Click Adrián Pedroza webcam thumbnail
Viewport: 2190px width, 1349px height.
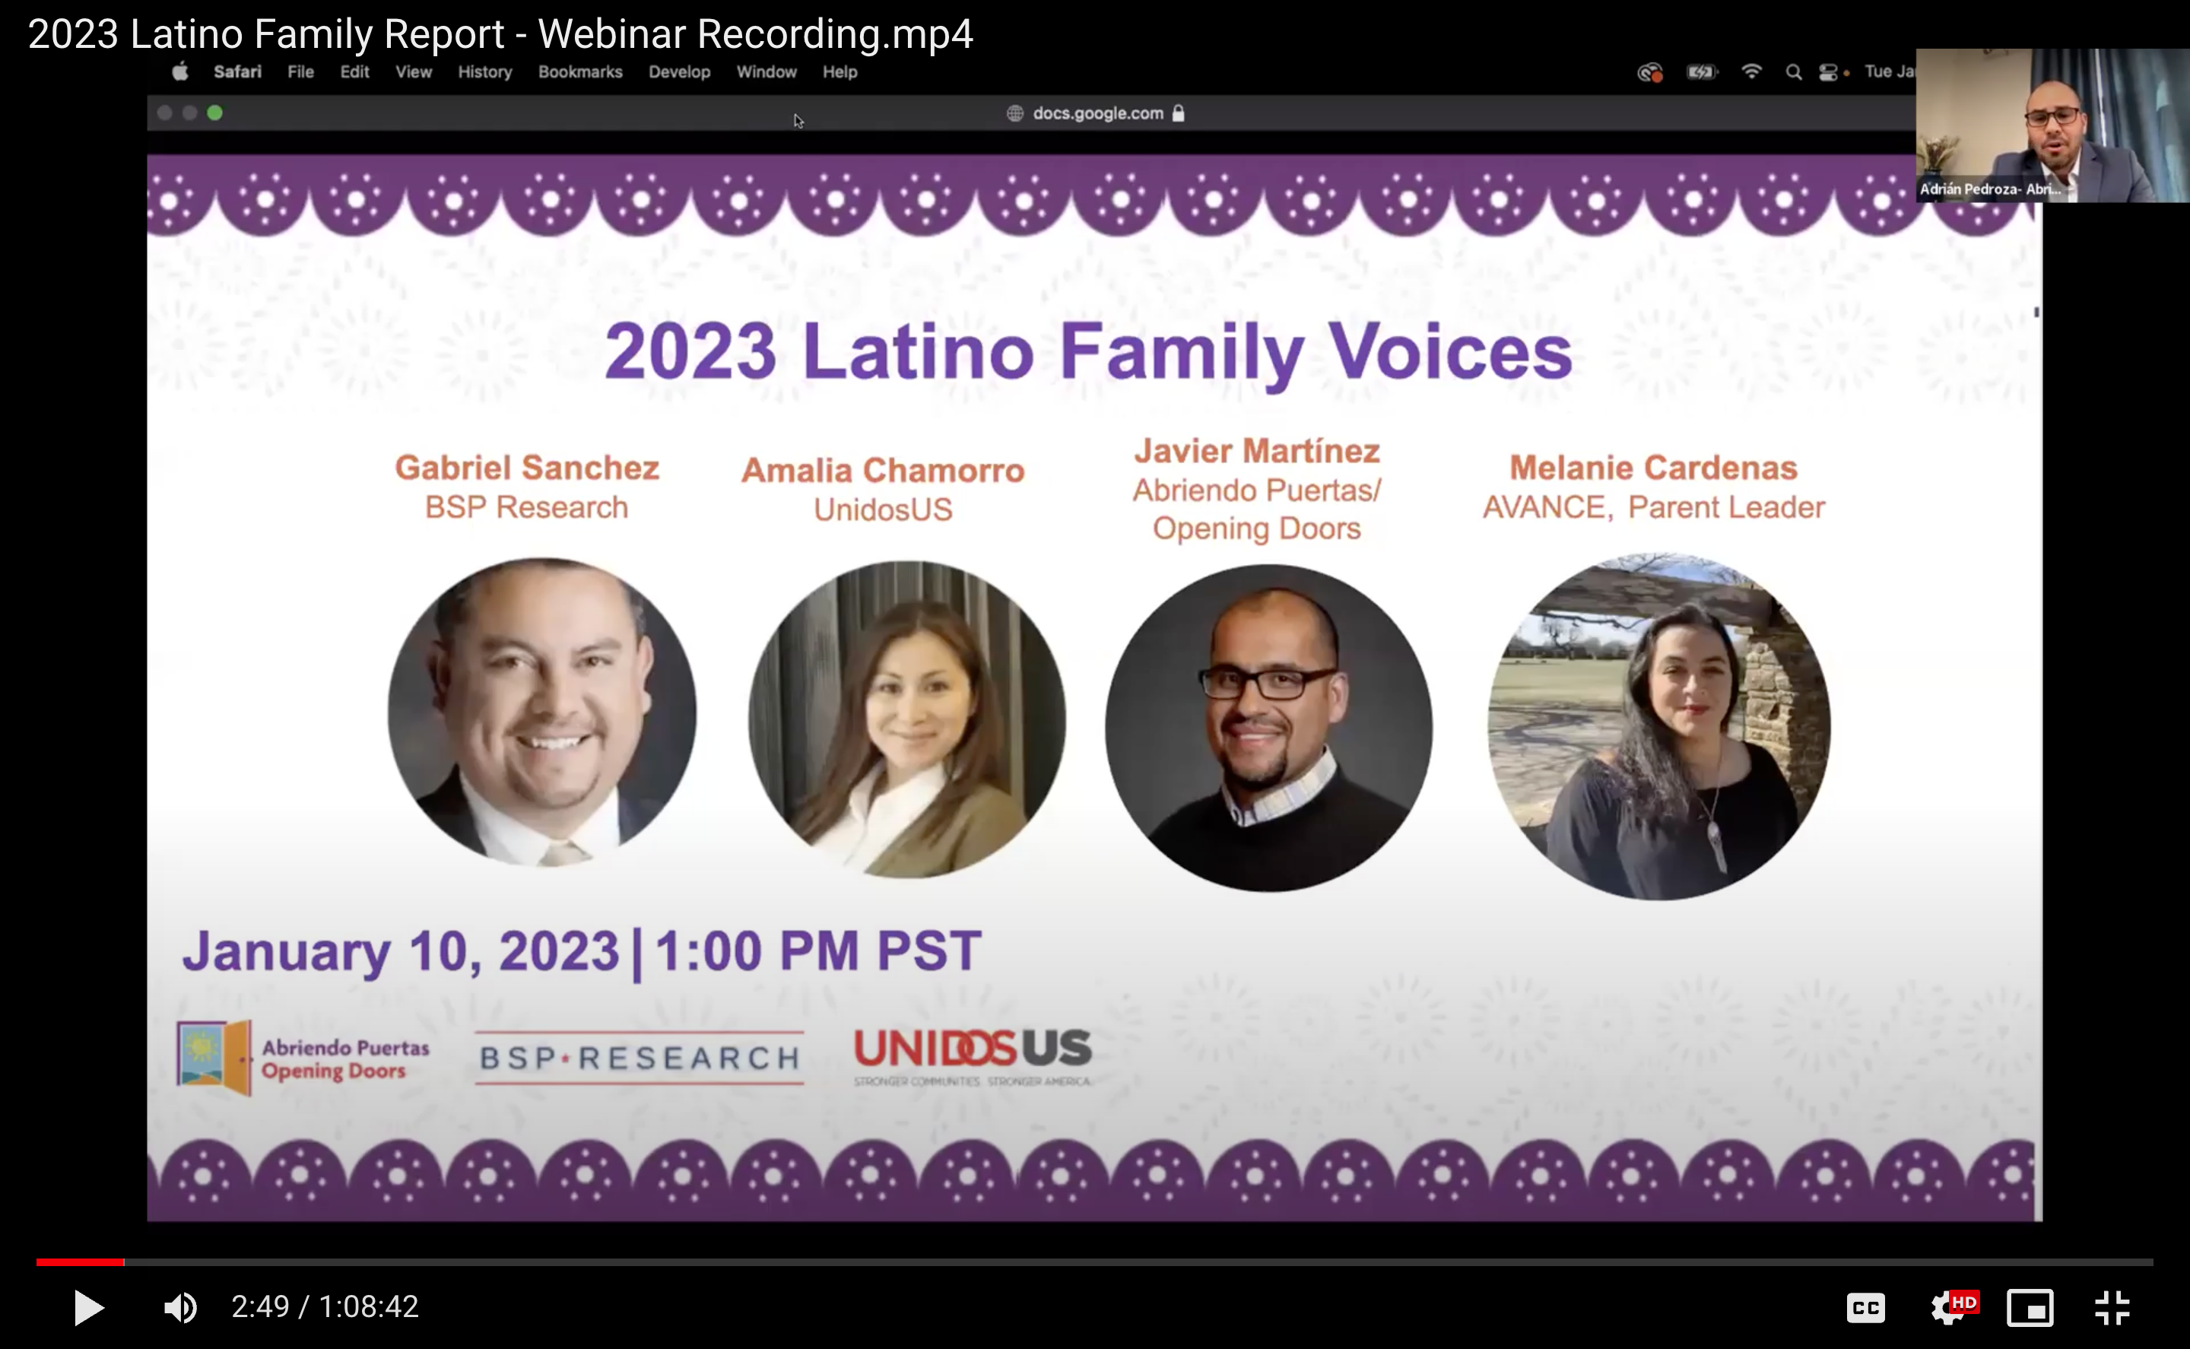2052,125
